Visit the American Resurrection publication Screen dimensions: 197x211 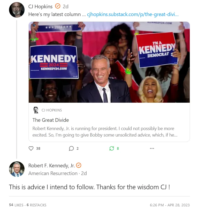[x=53, y=173]
